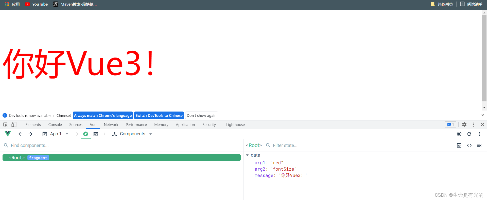Click Always match Chrome's language button

[x=103, y=115]
